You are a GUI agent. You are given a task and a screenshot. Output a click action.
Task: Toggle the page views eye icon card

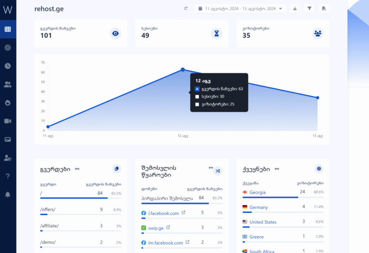[115, 33]
